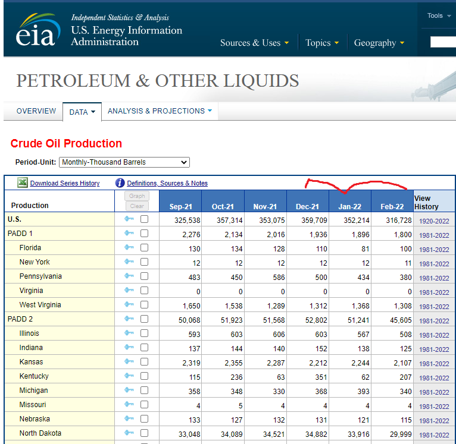Click the Kentucky row label
This screenshot has width=456, height=444.
click(34, 376)
